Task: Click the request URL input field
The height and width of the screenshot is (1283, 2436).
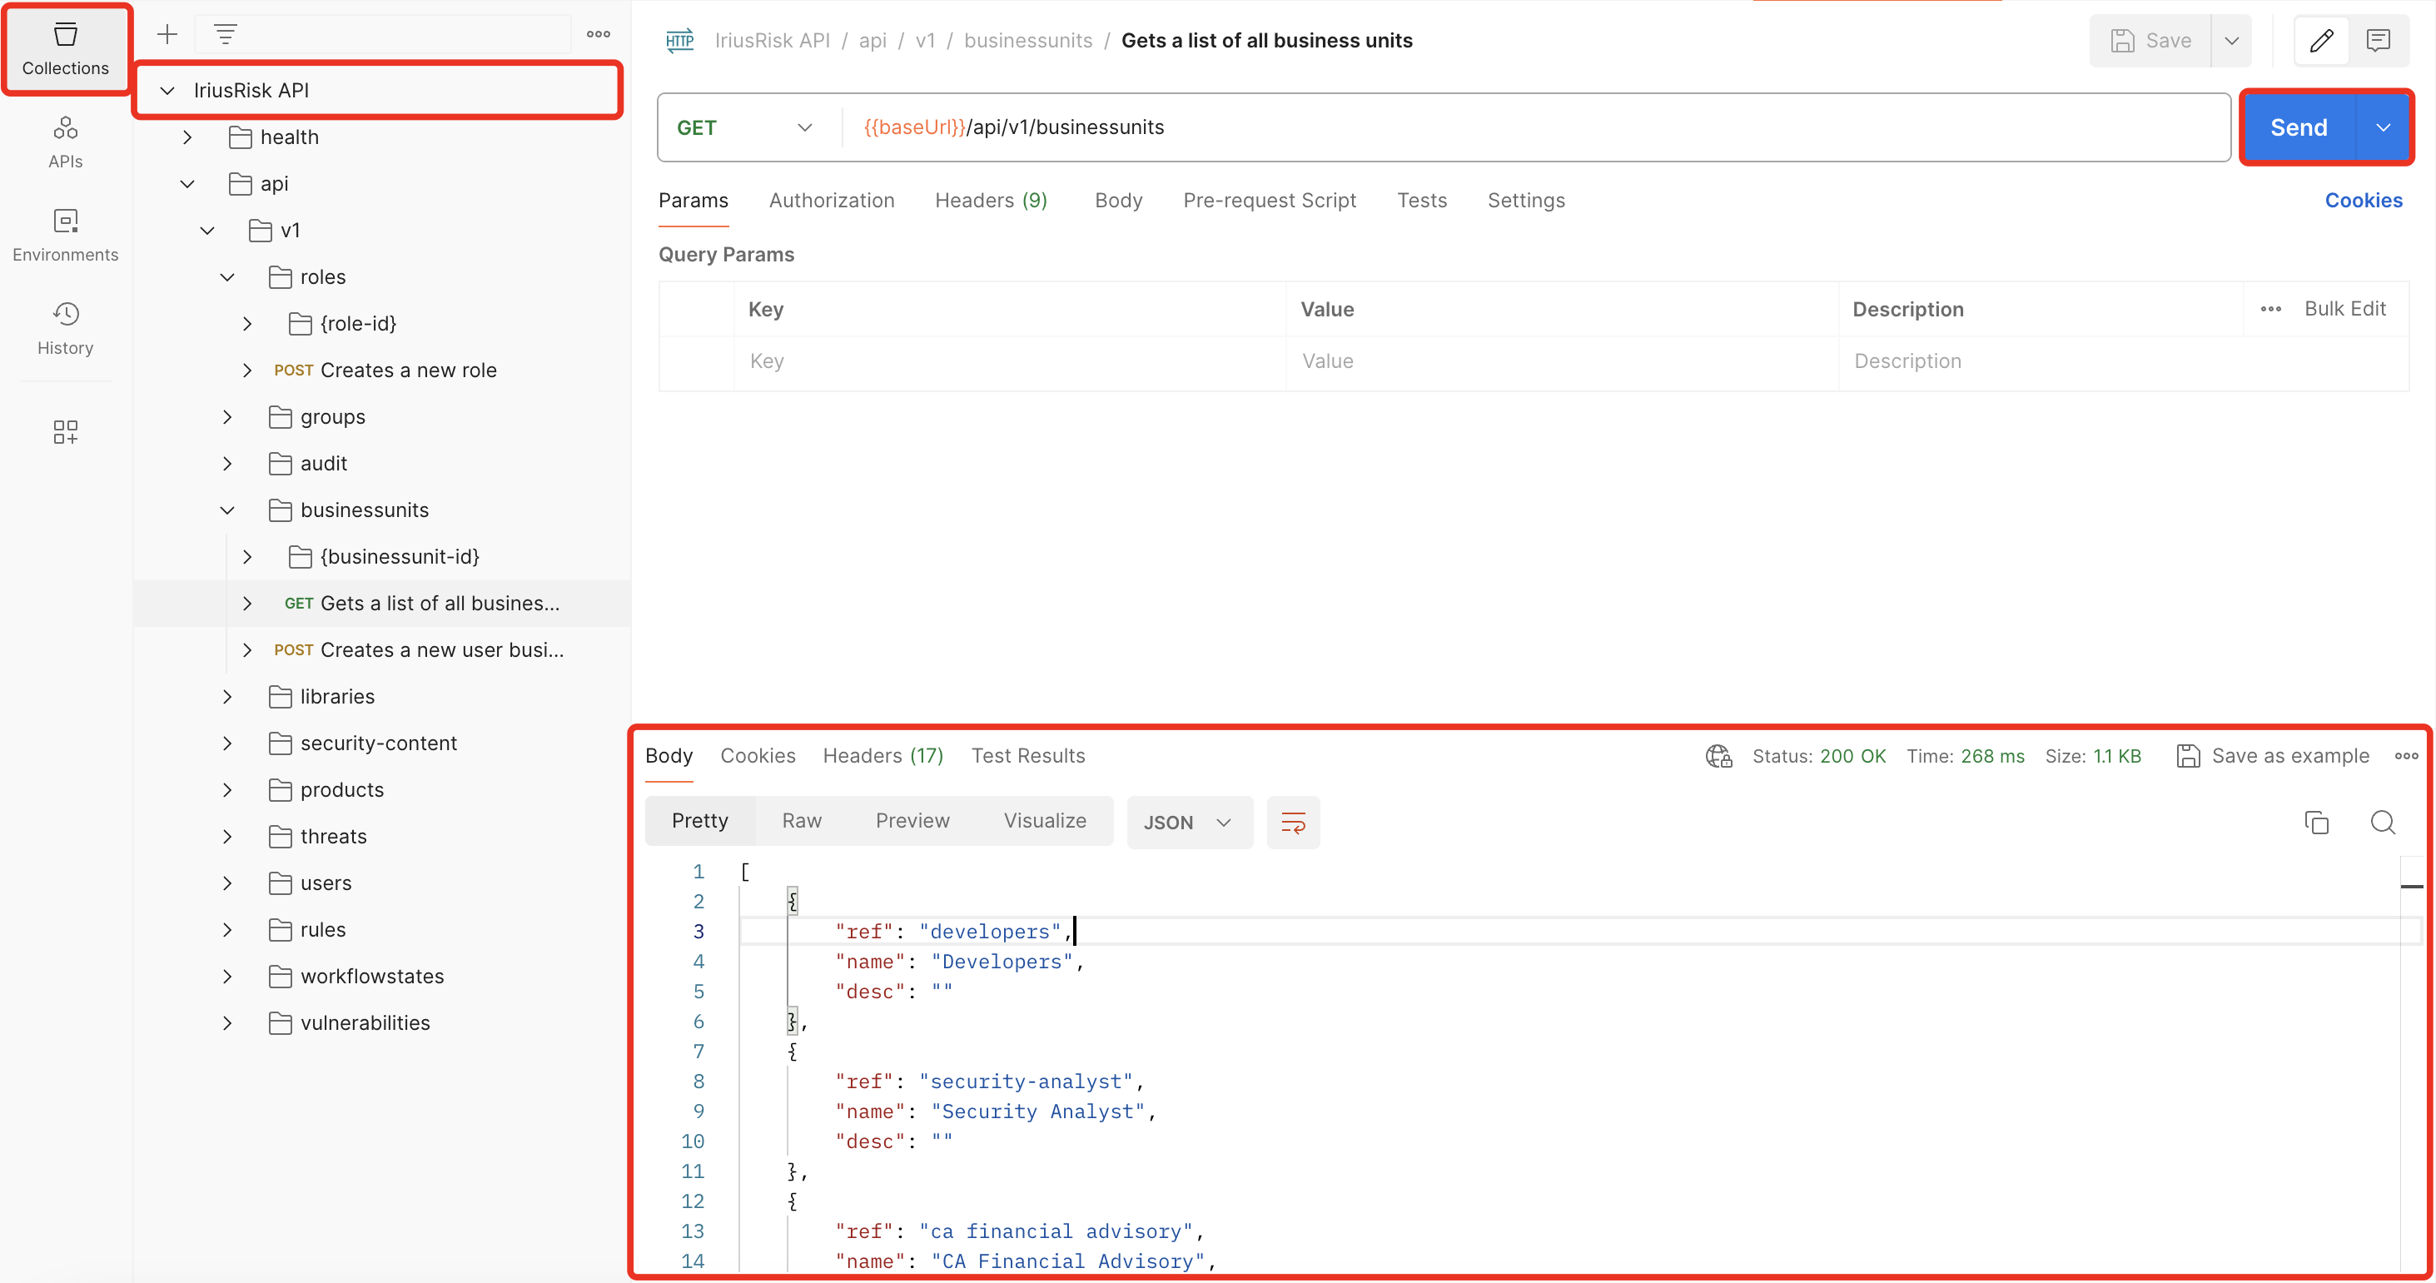Action: tap(1537, 127)
